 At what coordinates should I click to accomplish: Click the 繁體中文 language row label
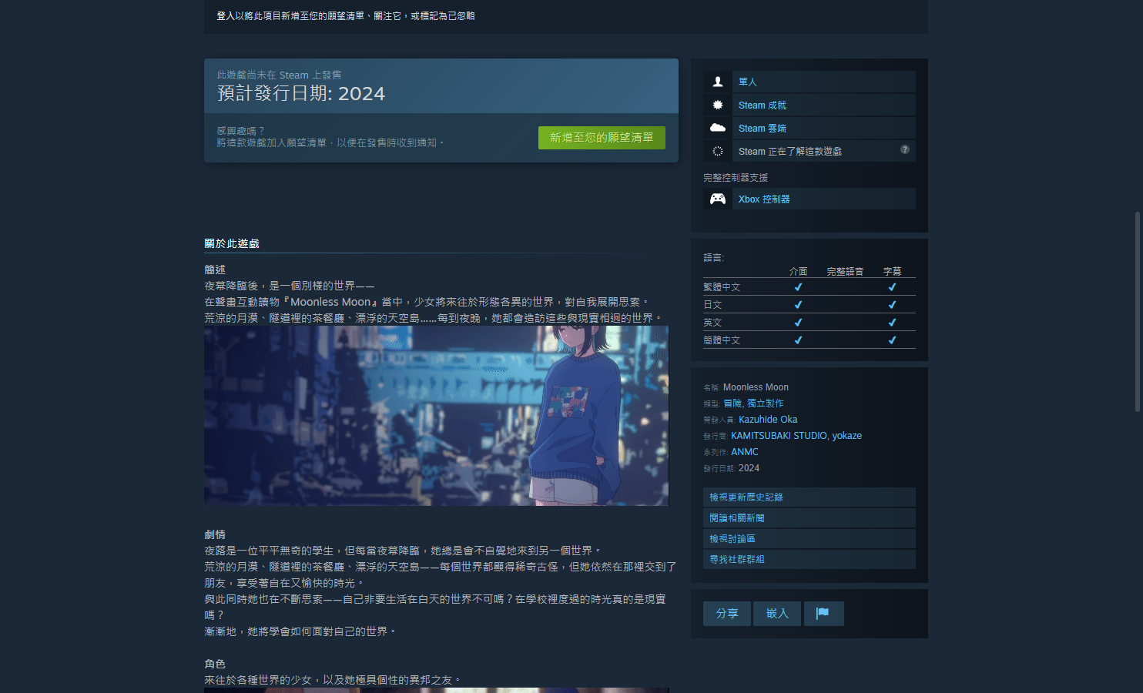click(x=722, y=287)
